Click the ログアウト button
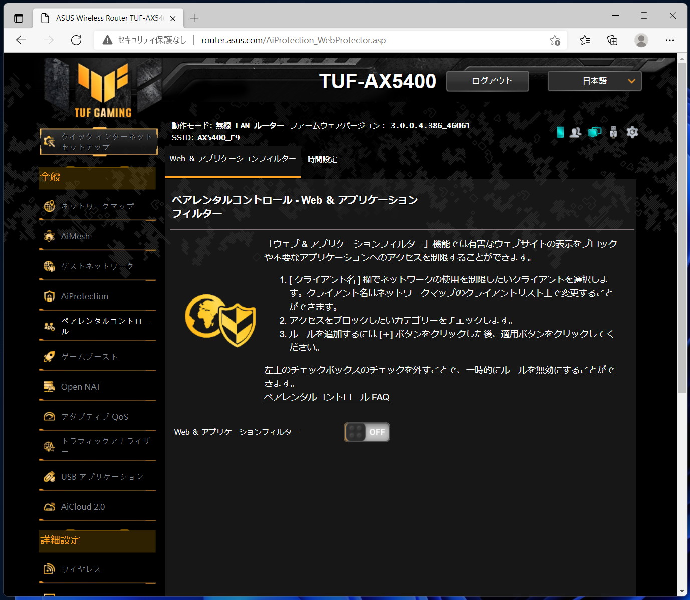The image size is (690, 600). 488,81
